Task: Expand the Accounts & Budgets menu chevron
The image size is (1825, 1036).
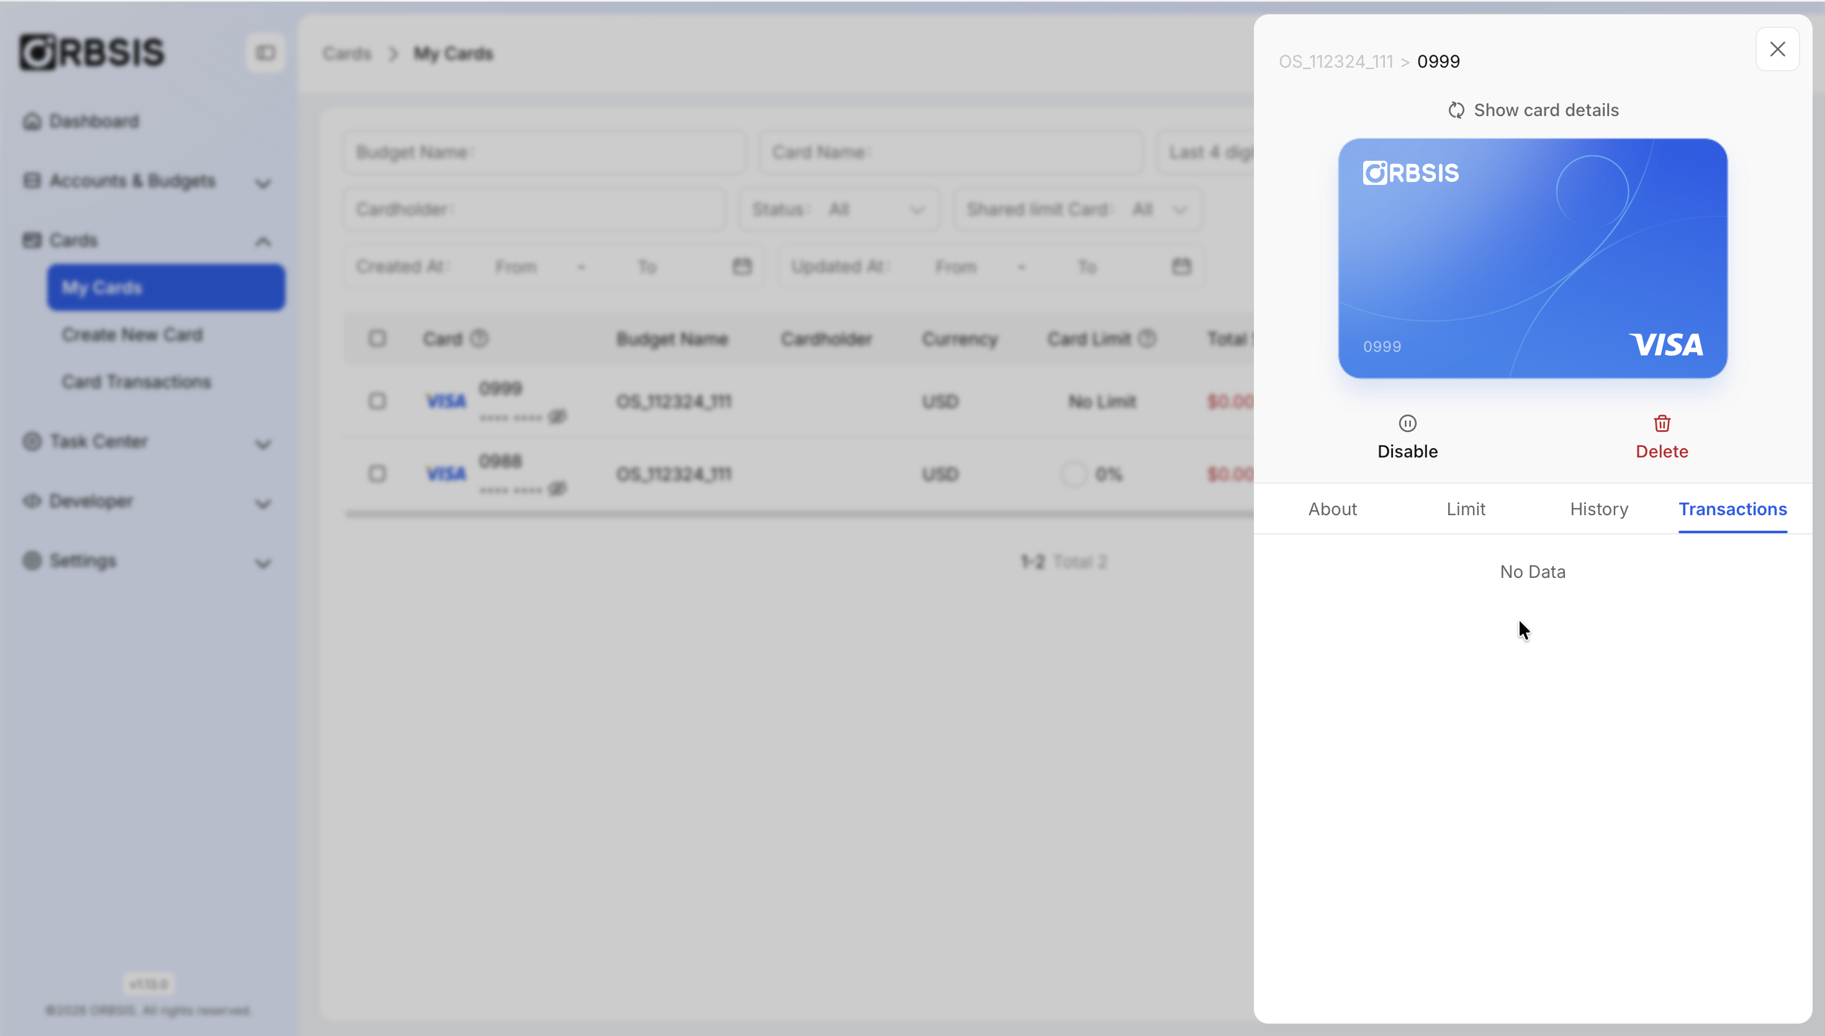Action: 263,184
